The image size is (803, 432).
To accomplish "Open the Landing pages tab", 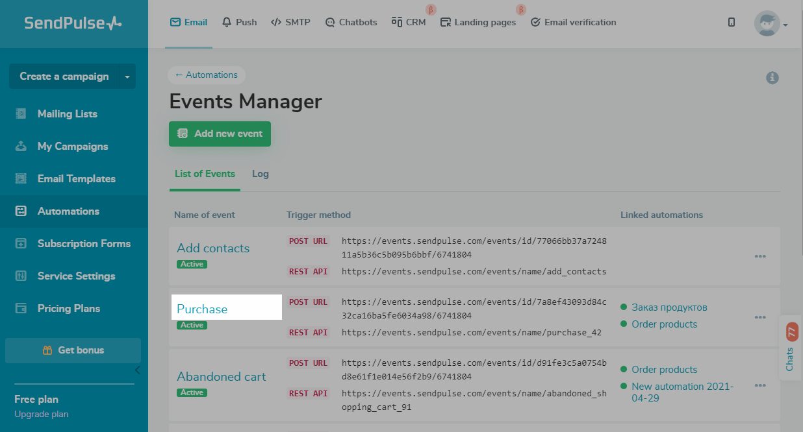I will [x=478, y=22].
